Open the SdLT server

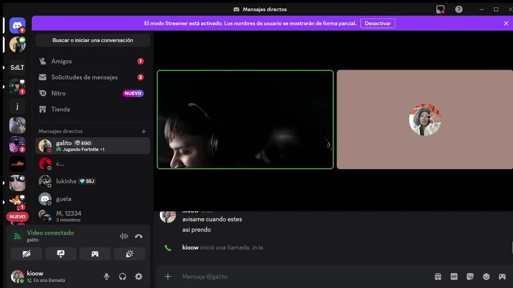17,68
